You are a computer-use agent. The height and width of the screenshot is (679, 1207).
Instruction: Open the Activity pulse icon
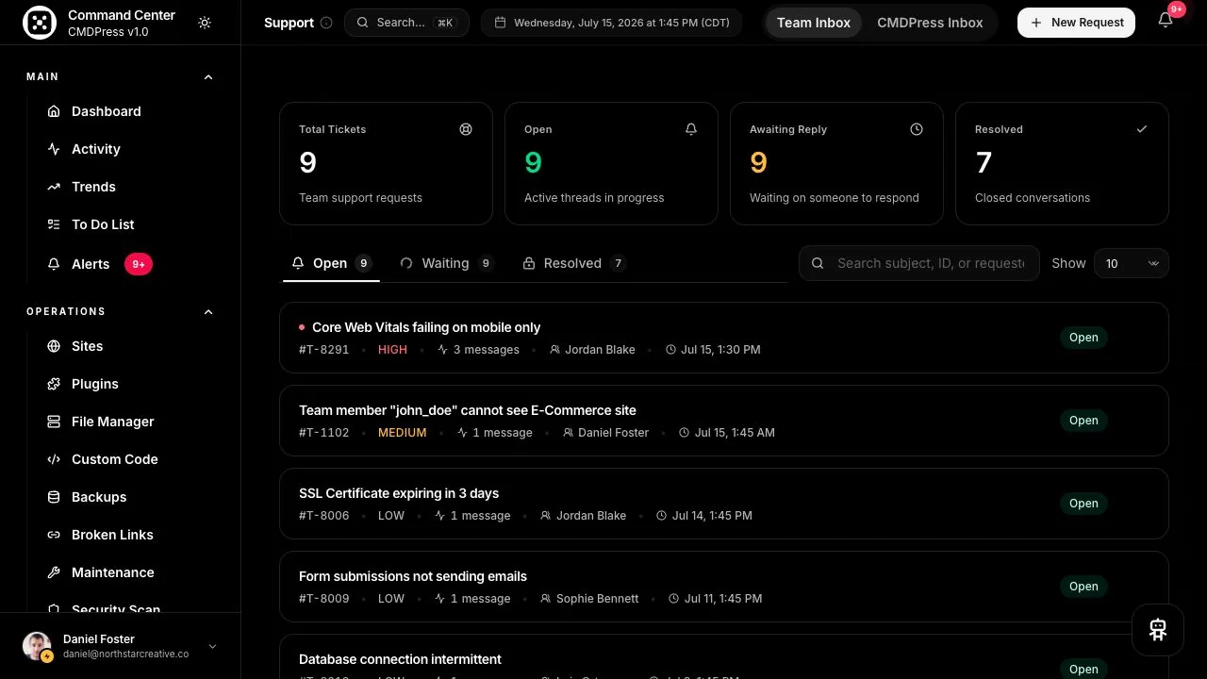click(x=54, y=149)
